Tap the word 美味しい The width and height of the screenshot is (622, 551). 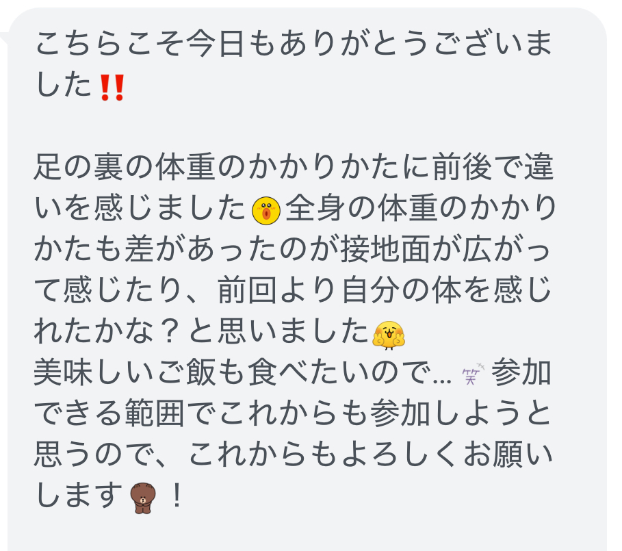coord(94,374)
